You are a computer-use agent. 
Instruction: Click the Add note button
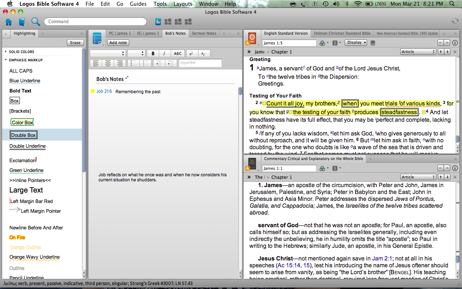click(118, 43)
